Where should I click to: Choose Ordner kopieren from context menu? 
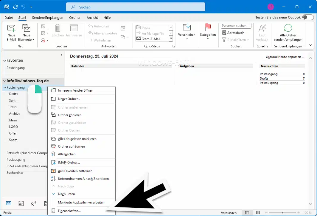pos(81,115)
